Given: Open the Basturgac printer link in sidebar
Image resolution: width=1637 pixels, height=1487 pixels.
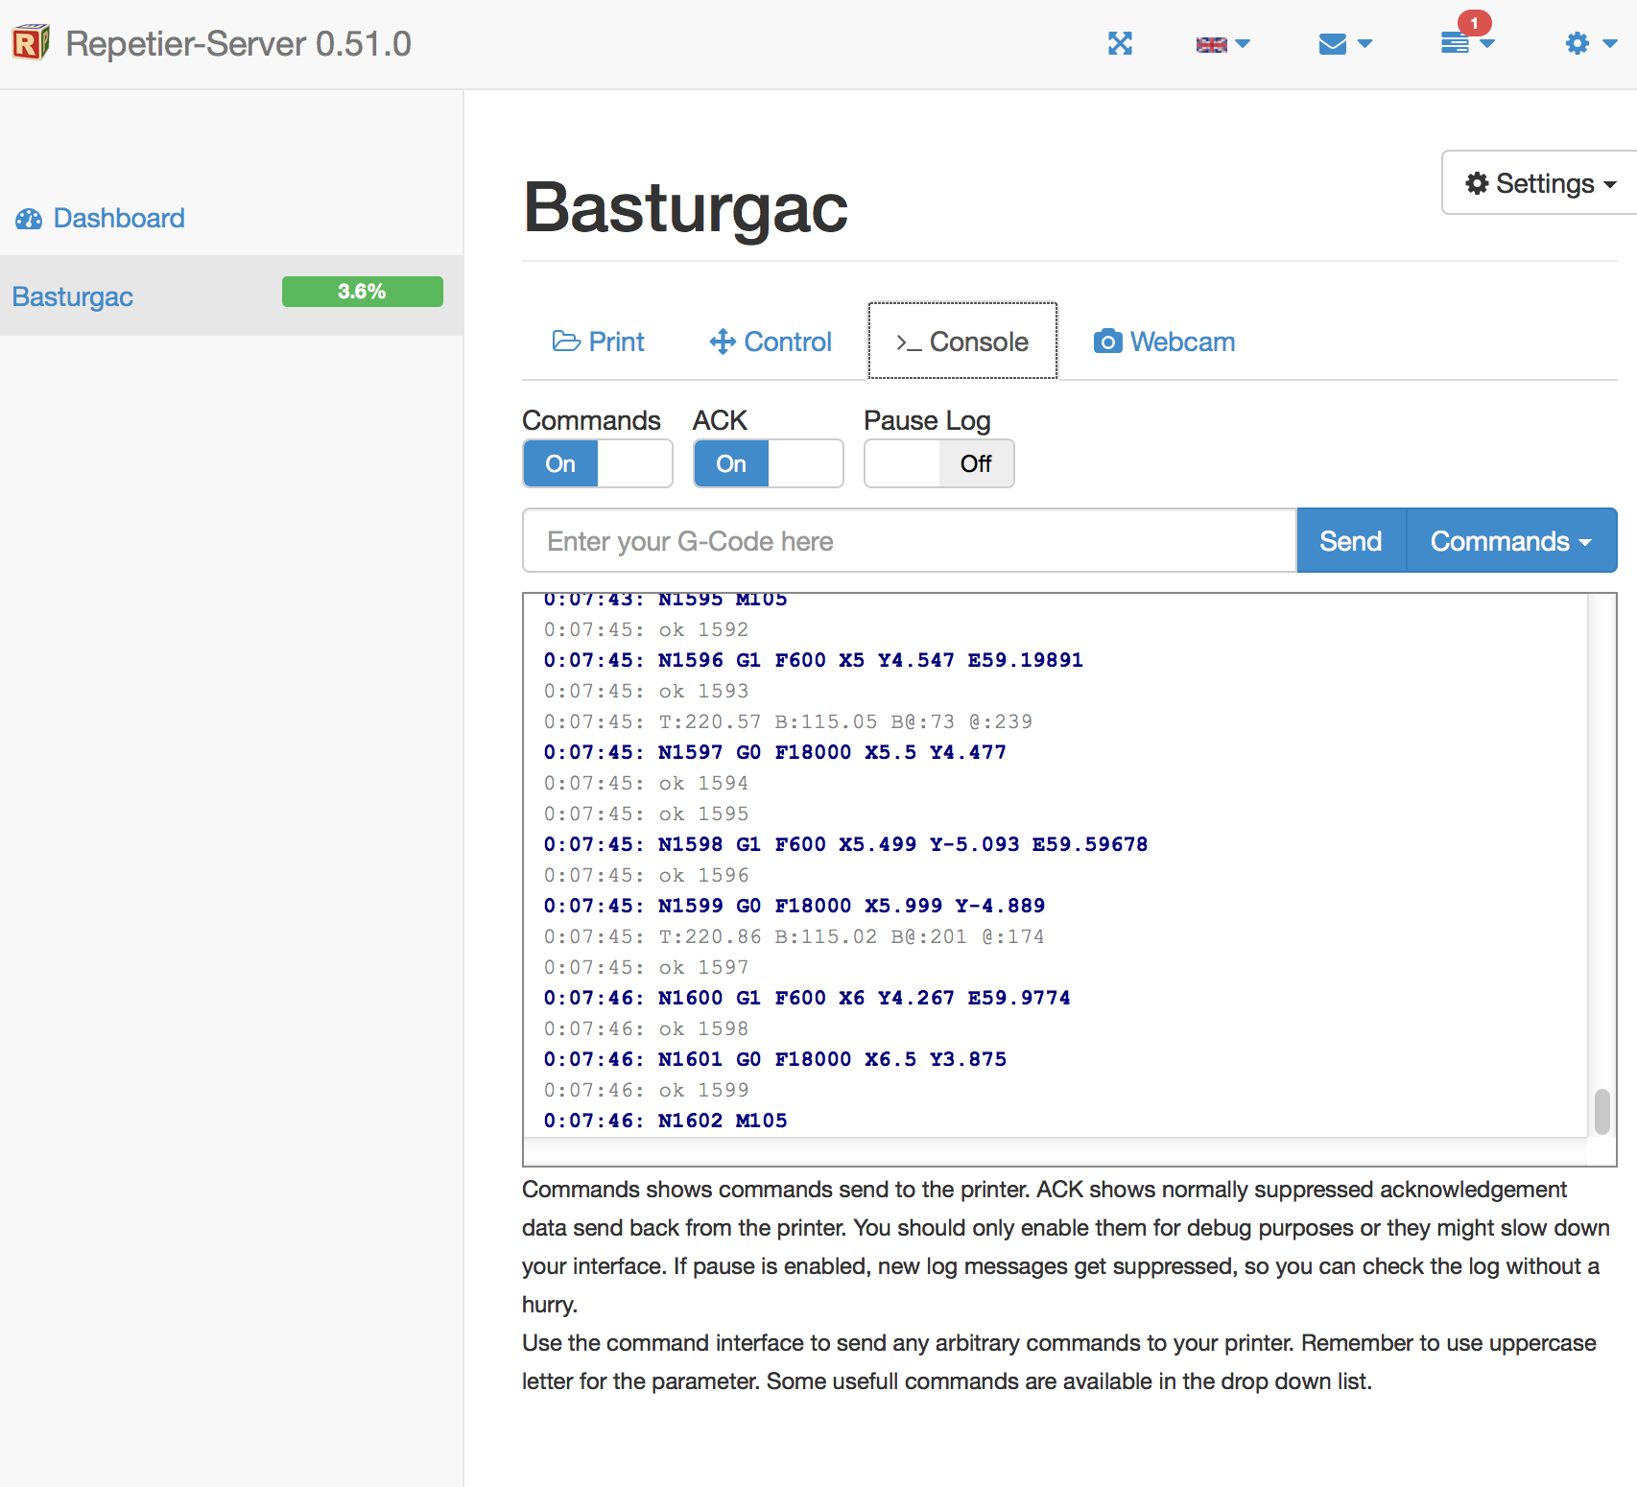Looking at the screenshot, I should (x=73, y=296).
